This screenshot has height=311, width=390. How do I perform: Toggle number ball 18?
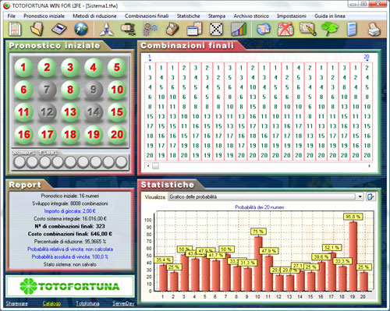pyautogui.click(x=70, y=135)
